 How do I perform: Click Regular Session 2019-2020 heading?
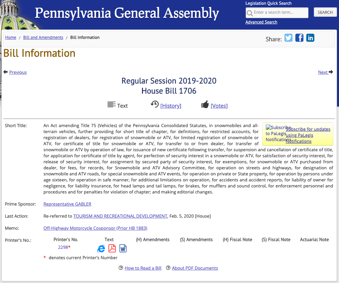coord(169,81)
